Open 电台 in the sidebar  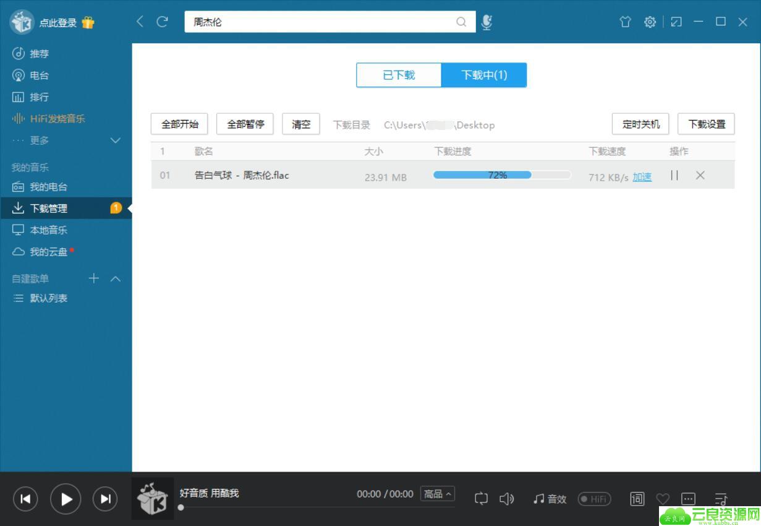[39, 75]
